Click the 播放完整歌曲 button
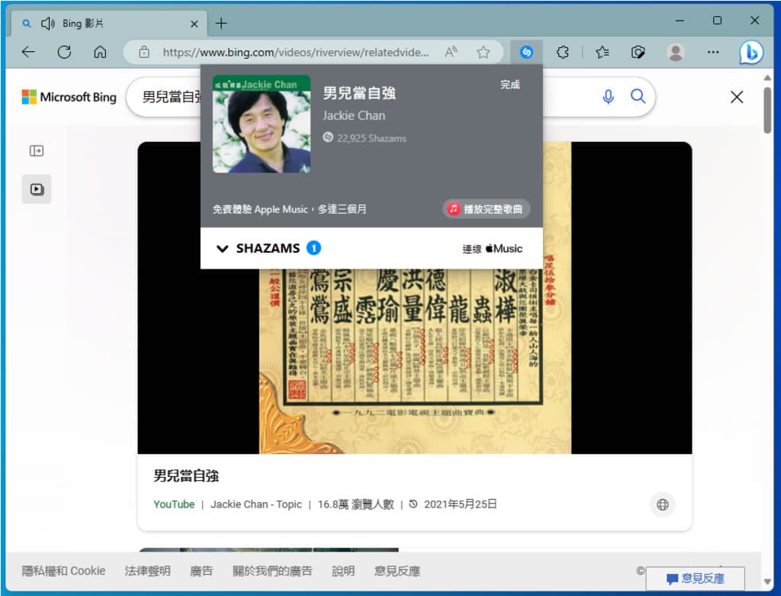 (487, 209)
